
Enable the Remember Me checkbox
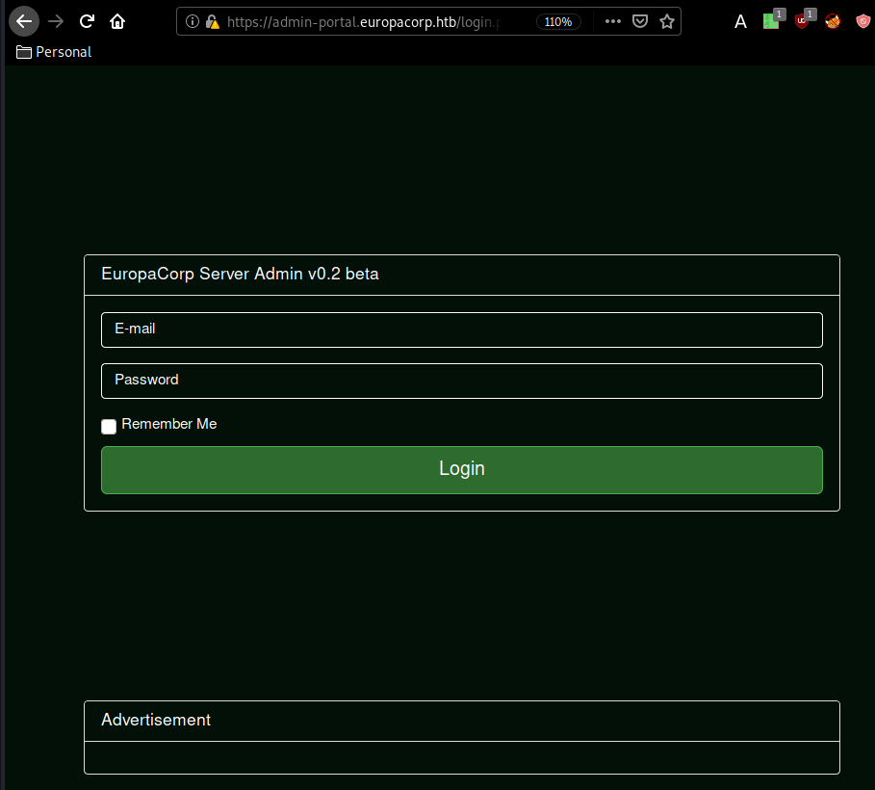click(109, 426)
